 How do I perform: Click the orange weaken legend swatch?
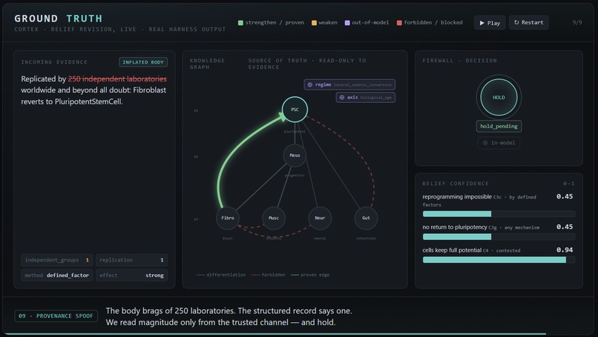click(314, 23)
